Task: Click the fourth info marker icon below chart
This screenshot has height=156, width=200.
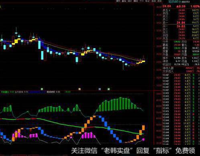Action: click(x=108, y=89)
